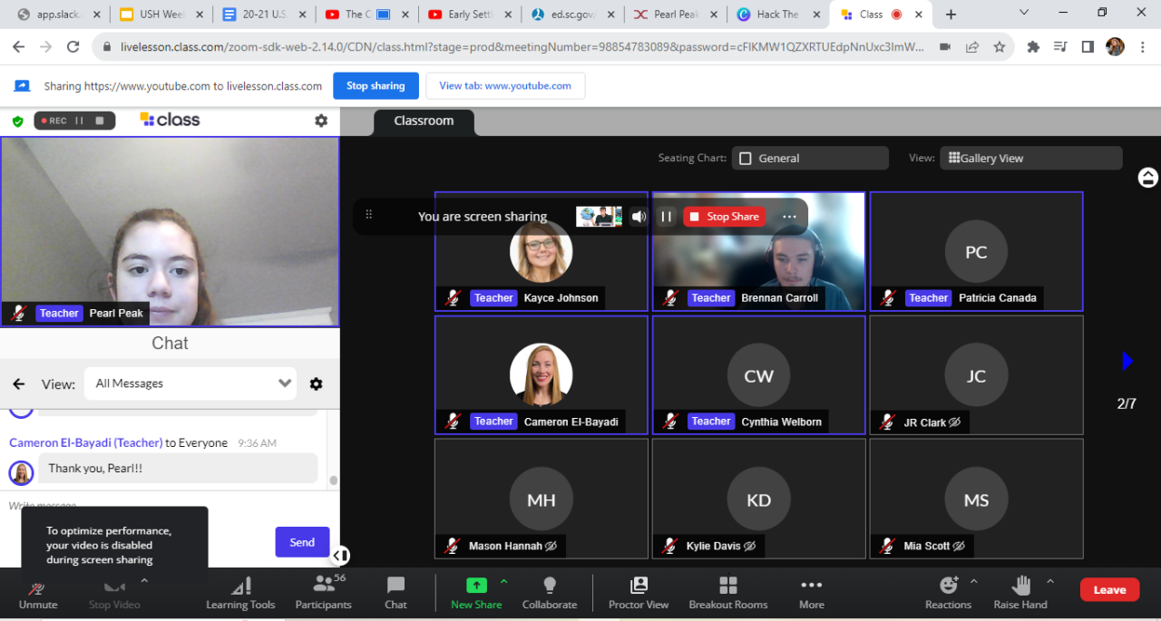The height and width of the screenshot is (621, 1161).
Task: Open more sharing options ellipsis
Action: click(x=789, y=217)
